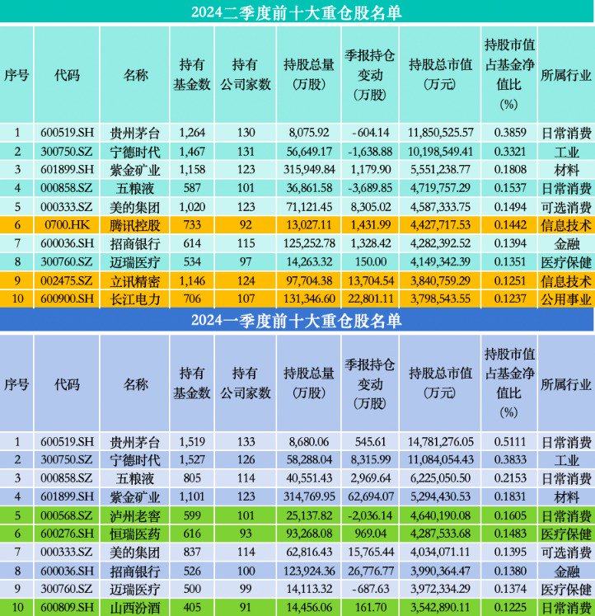Viewport: 595px width, 616px height.
Task: Click change value "-2,036.14"
Action: pyautogui.click(x=370, y=516)
